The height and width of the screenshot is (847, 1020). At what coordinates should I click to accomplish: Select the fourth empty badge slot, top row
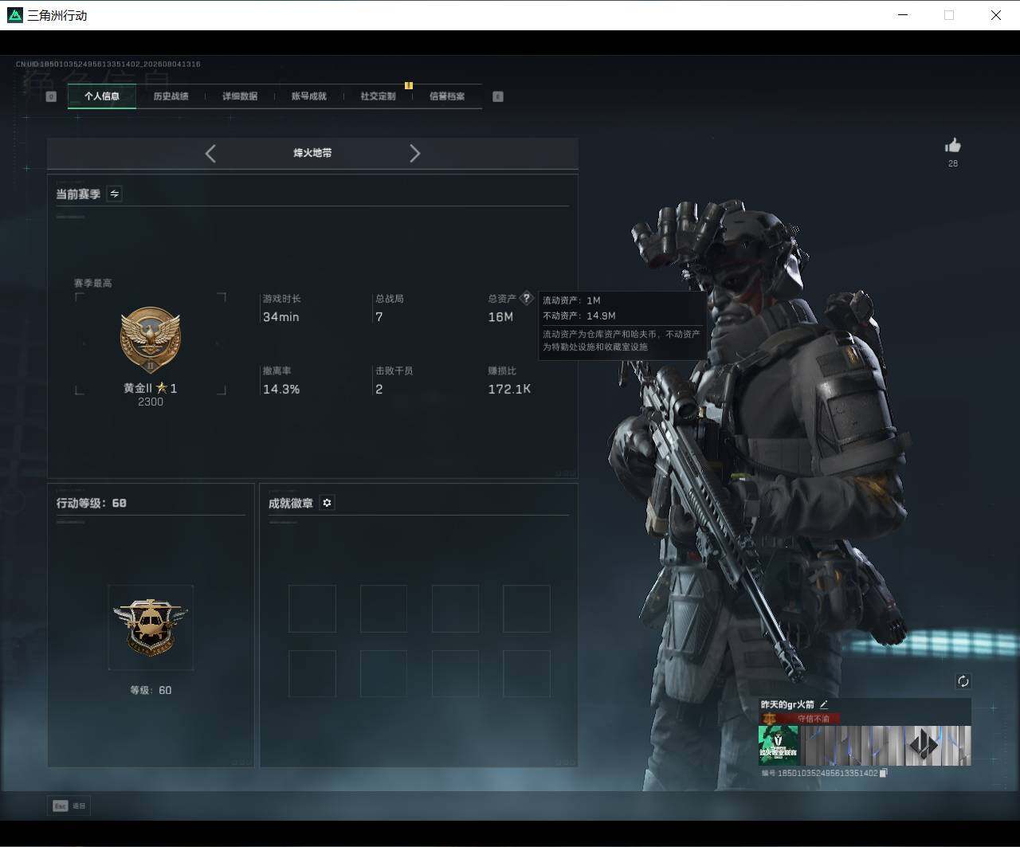tap(527, 609)
